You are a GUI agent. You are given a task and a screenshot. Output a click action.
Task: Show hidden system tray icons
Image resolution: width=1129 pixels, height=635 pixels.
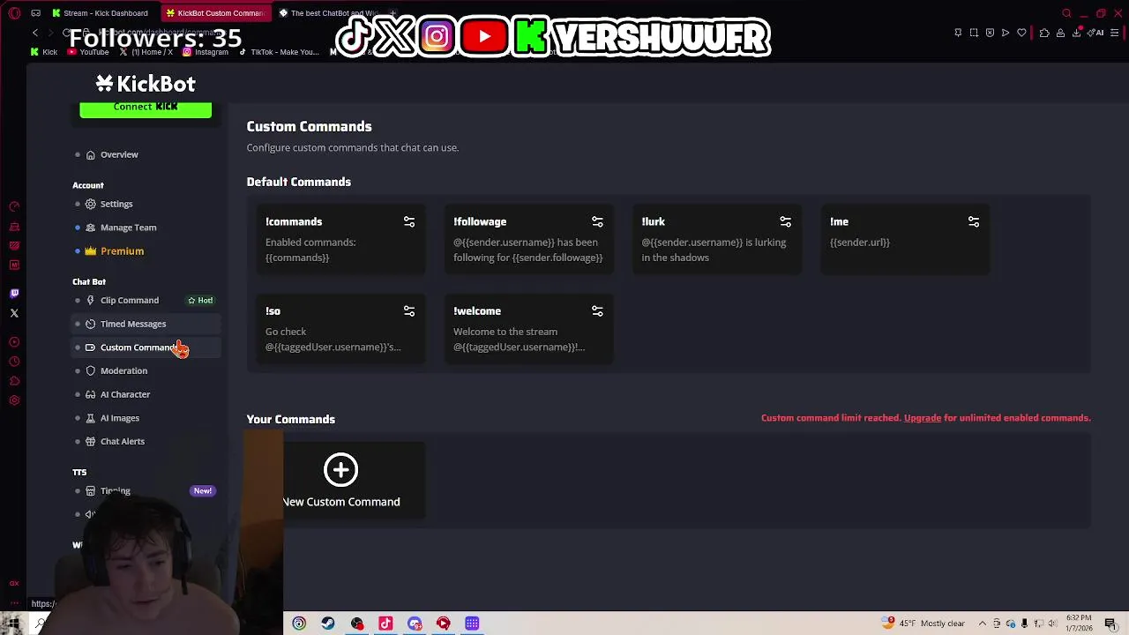coord(983,624)
